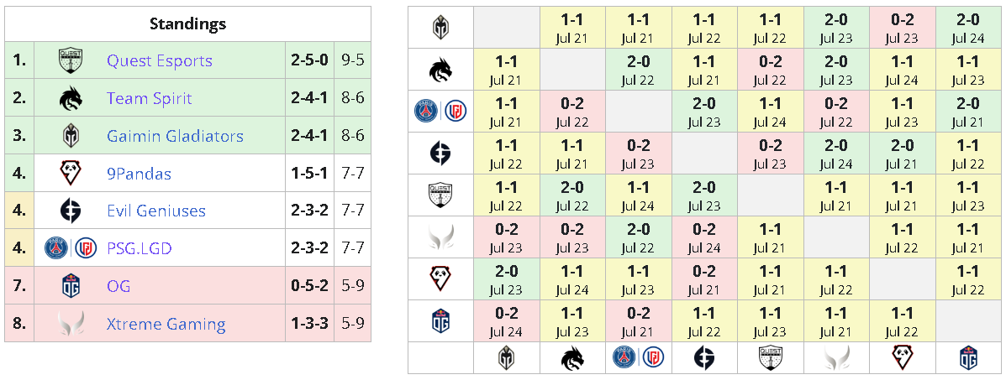Click the Team Spirit dragon logo in the standings
The height and width of the screenshot is (380, 1006).
coord(71,98)
